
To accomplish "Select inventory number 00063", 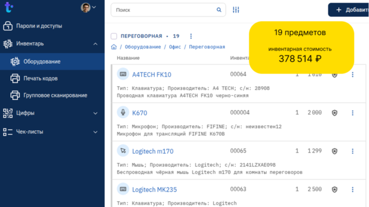I will tap(238, 189).
